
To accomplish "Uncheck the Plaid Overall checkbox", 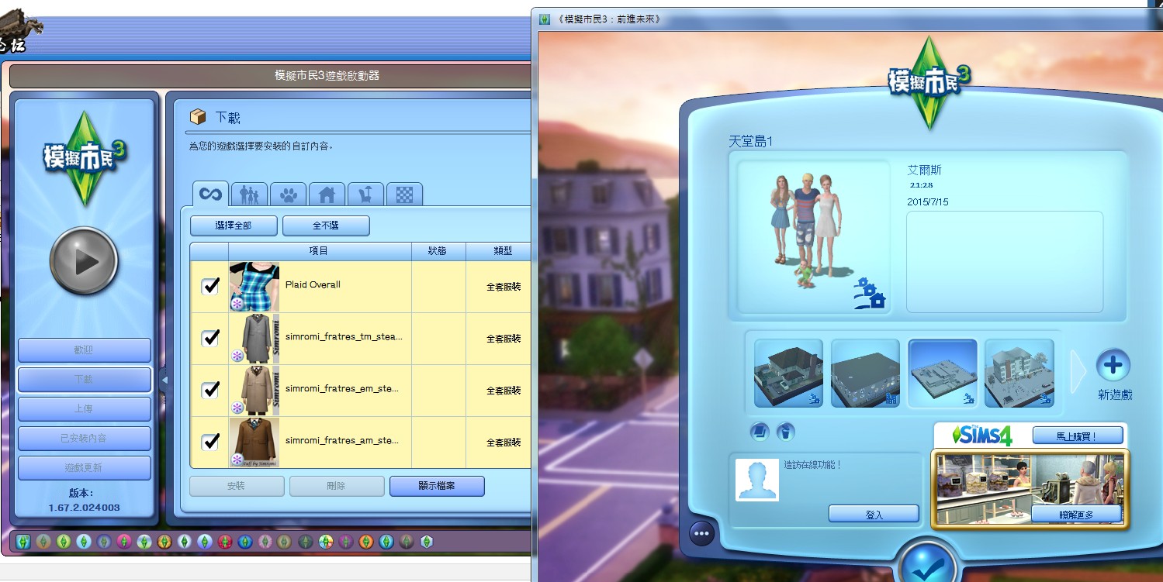I will click(209, 286).
